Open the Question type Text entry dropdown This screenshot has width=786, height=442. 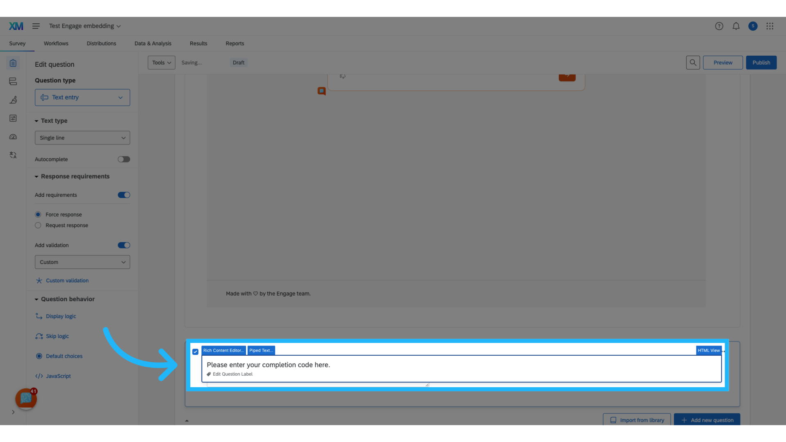click(82, 97)
